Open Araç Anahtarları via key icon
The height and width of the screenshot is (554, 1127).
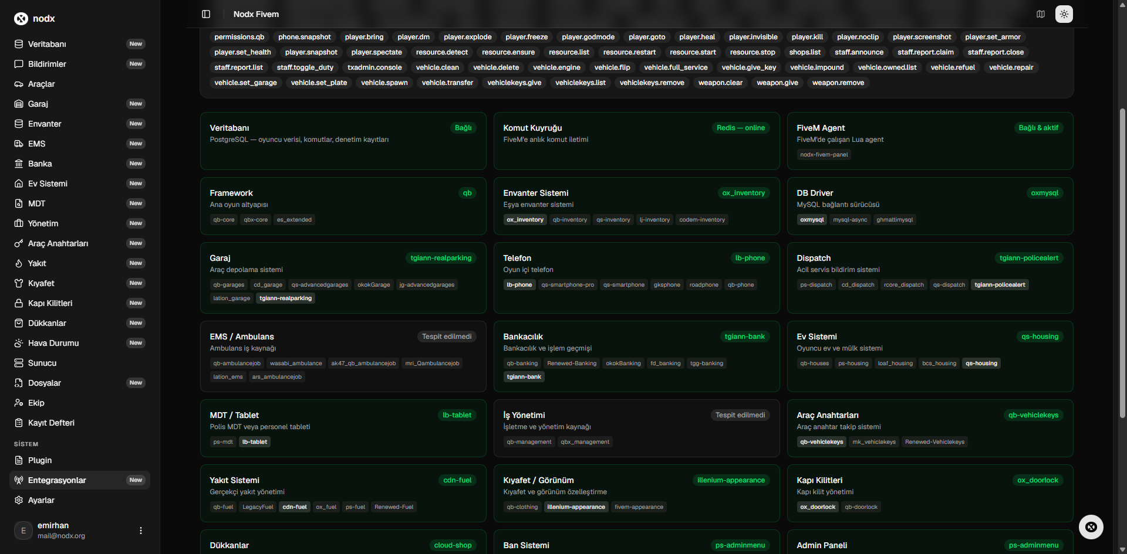pyautogui.click(x=19, y=243)
